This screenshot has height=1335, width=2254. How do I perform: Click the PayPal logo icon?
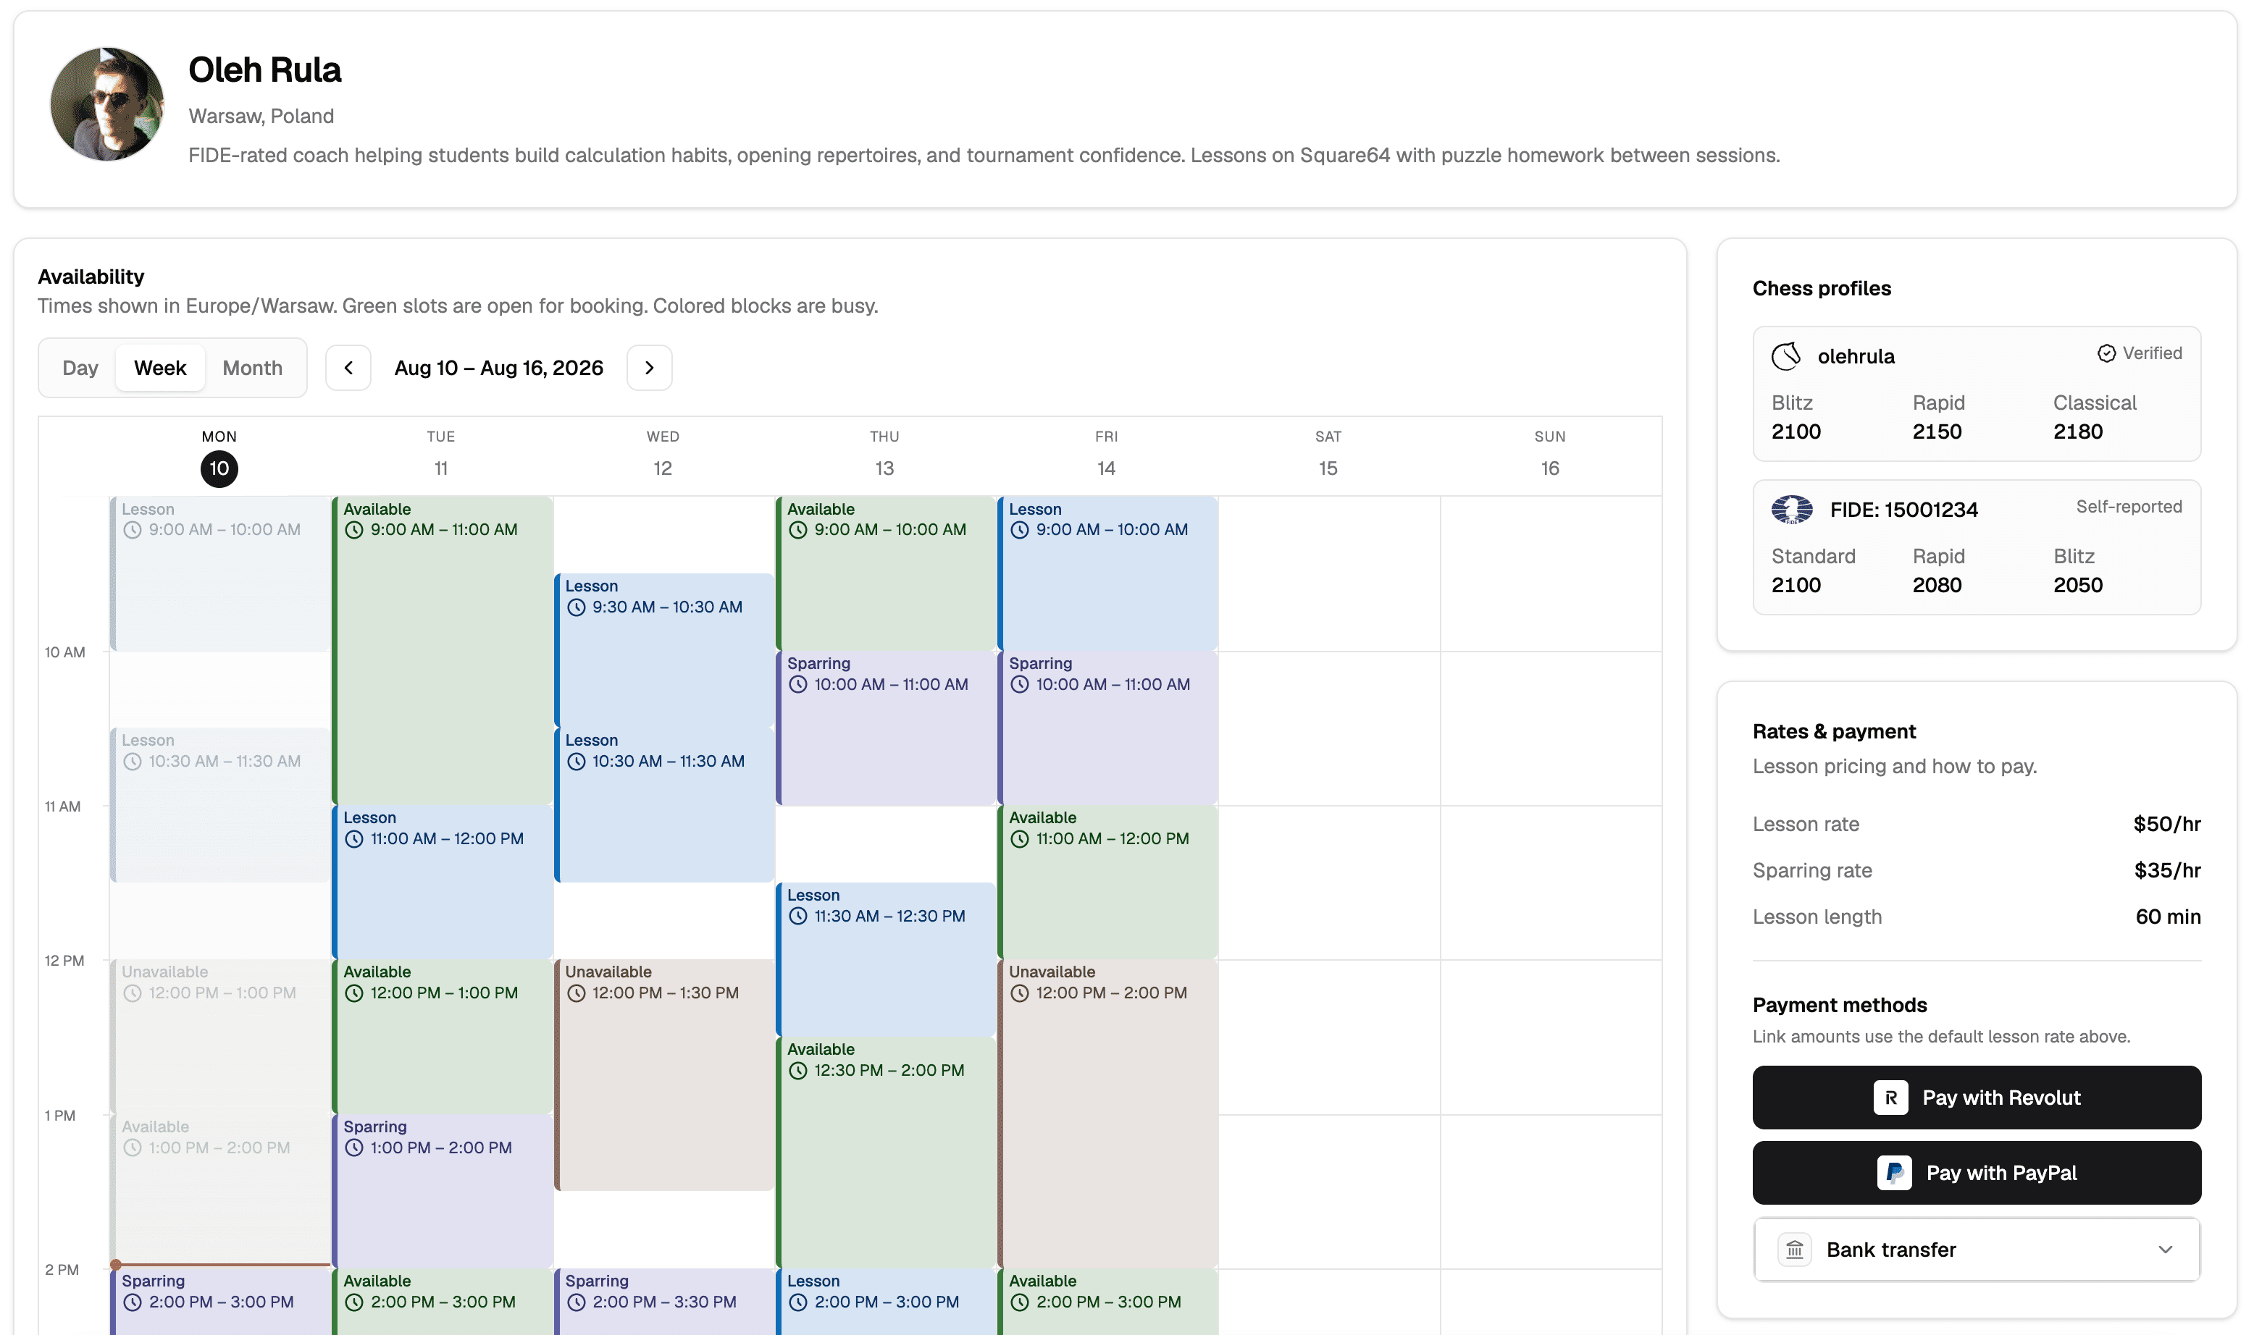(x=1893, y=1173)
